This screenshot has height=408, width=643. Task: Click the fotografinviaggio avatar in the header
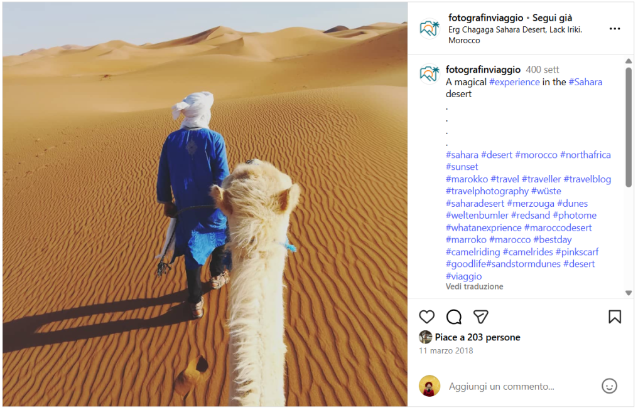click(429, 29)
